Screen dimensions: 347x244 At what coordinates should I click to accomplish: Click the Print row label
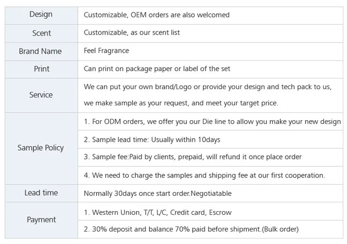click(41, 69)
